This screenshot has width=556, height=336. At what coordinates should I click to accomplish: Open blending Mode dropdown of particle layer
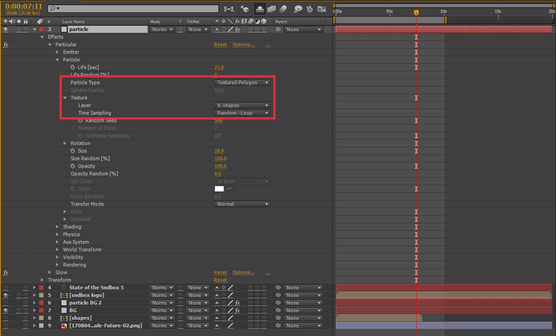point(162,29)
